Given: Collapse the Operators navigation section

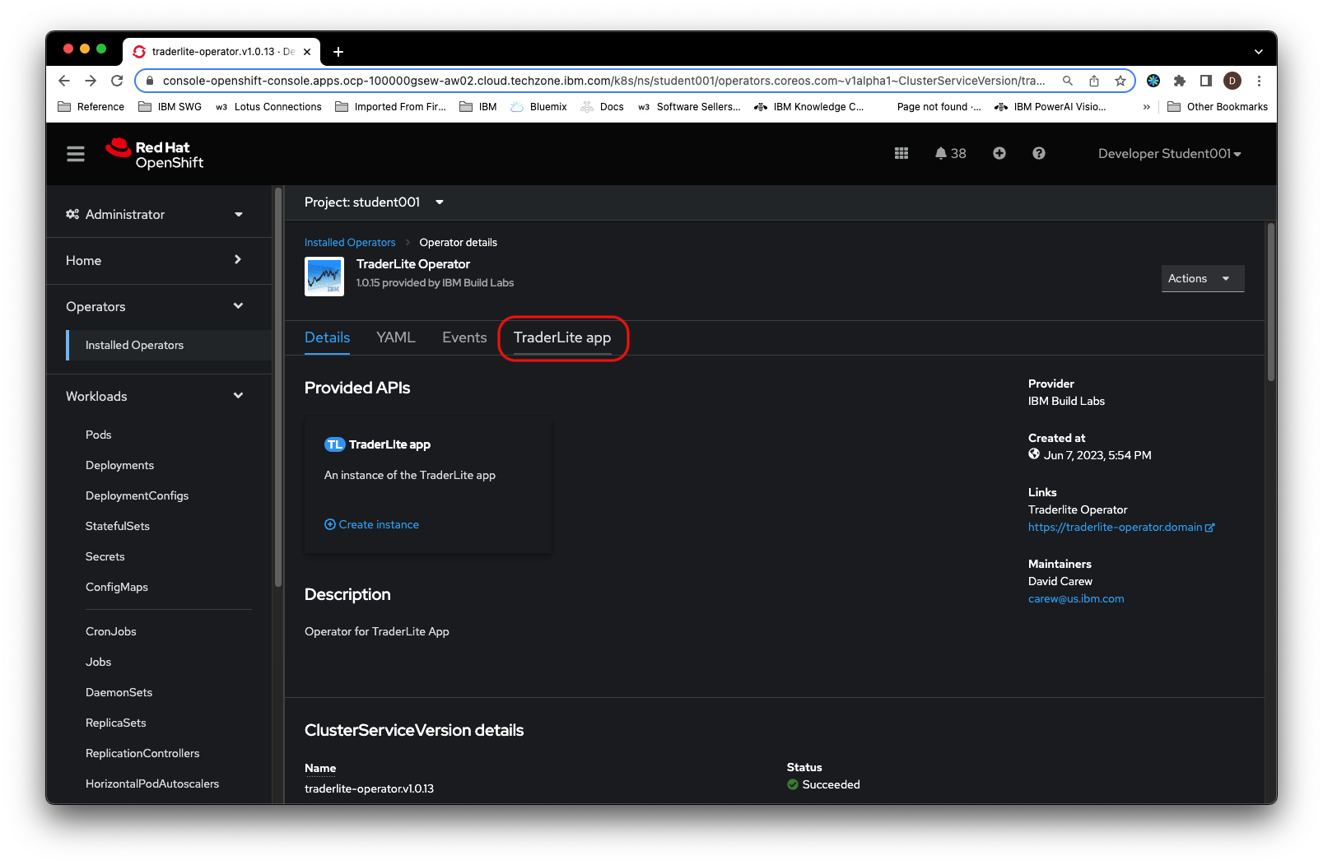Looking at the screenshot, I should click(155, 307).
